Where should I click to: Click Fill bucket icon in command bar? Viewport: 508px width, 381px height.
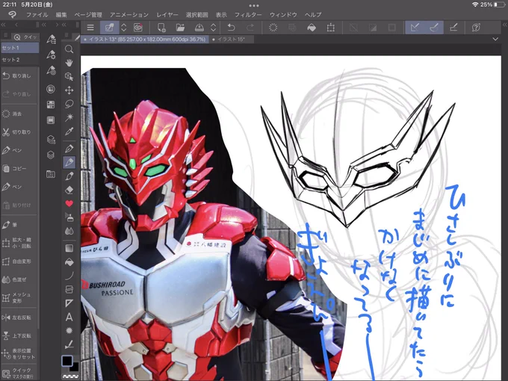(312, 28)
